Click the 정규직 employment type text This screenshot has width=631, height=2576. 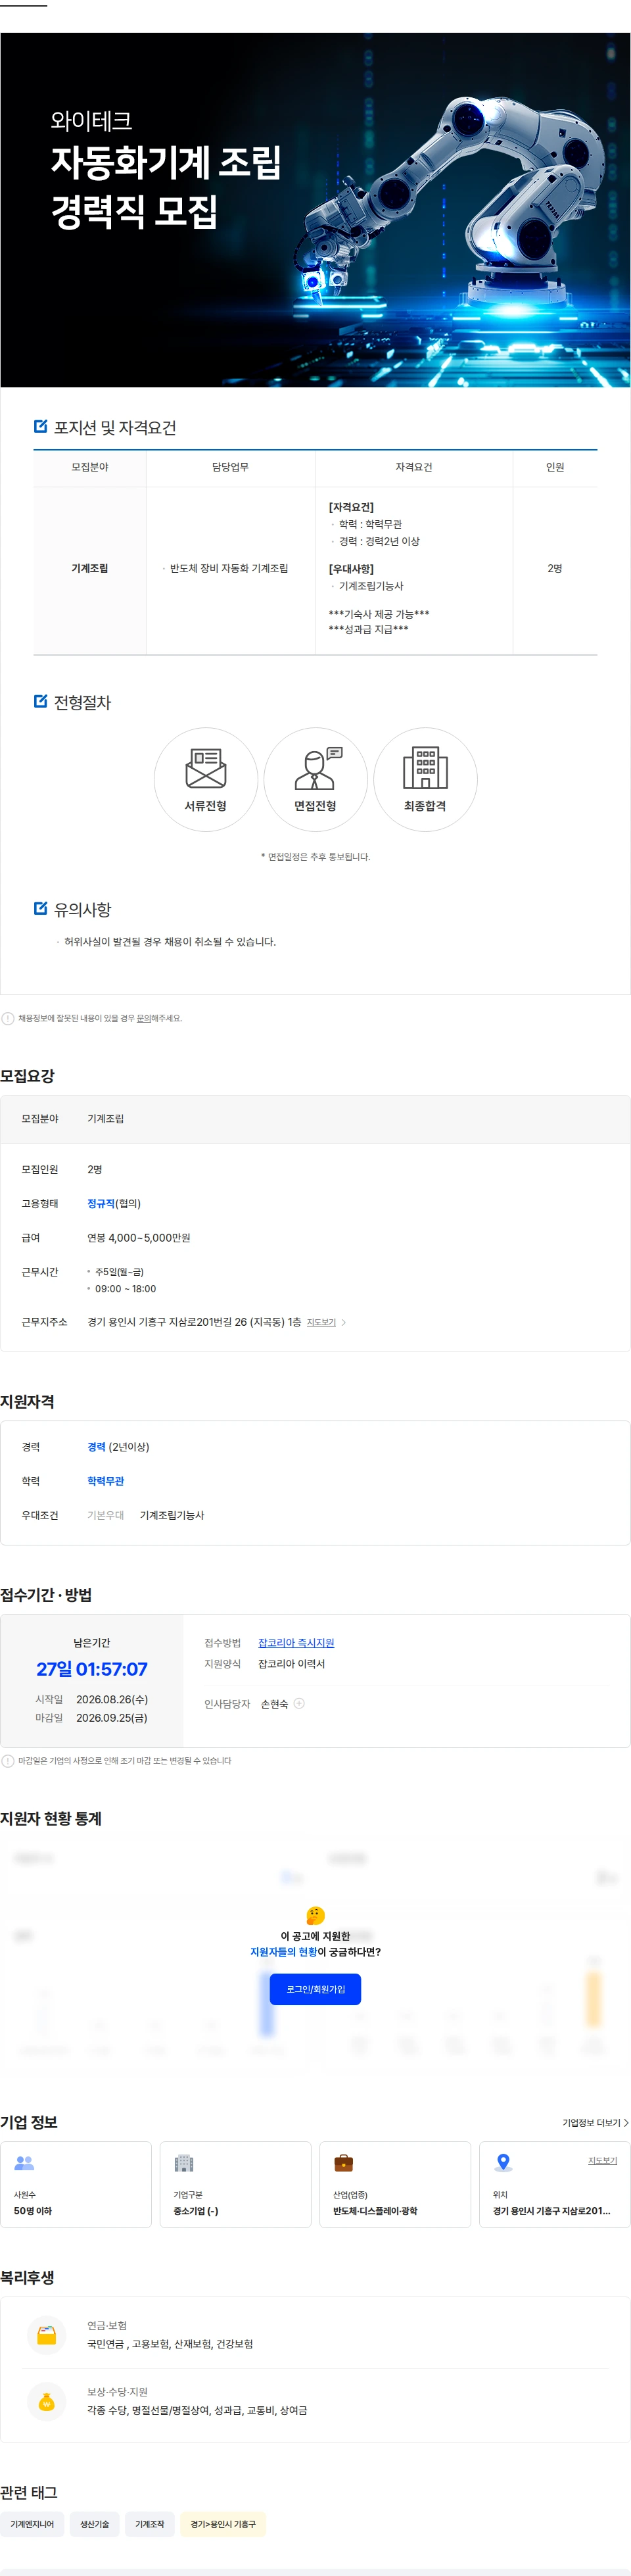click(x=101, y=1203)
